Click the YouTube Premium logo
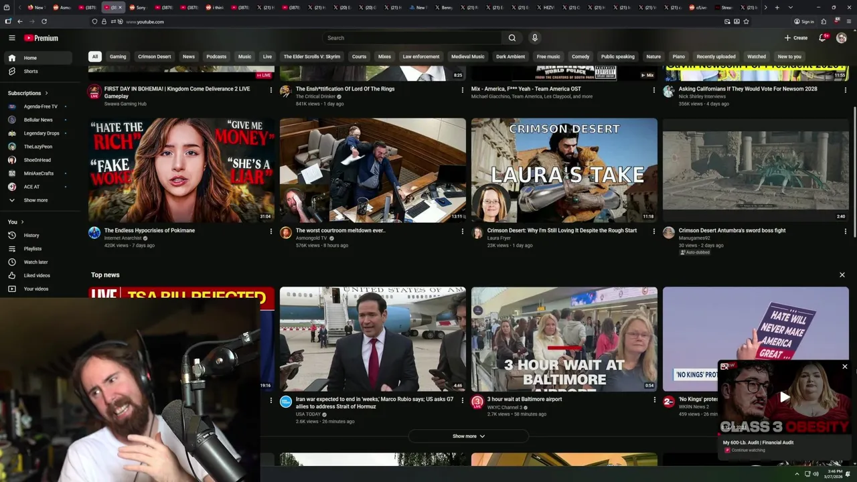The height and width of the screenshot is (482, 857). pos(41,38)
